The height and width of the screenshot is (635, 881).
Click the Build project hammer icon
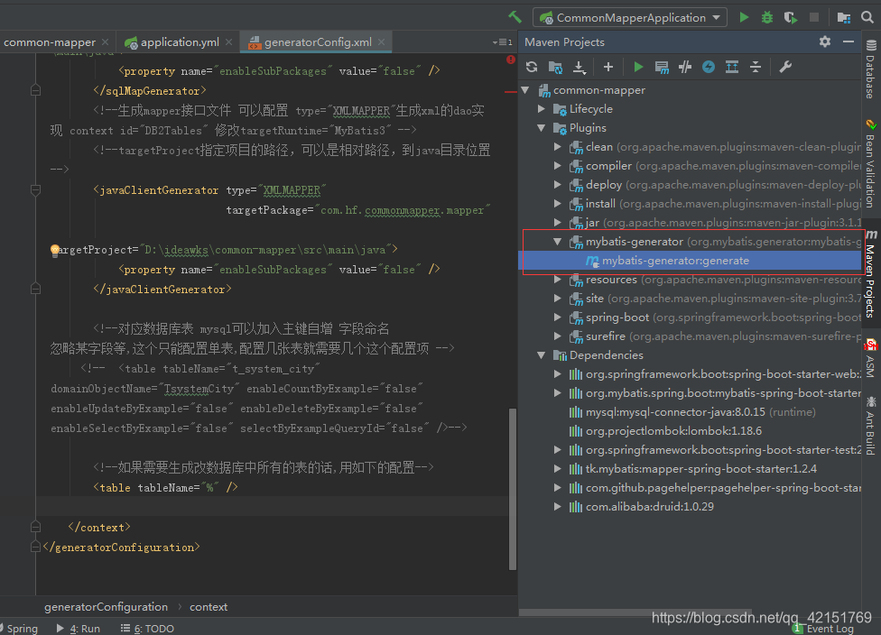pos(515,17)
